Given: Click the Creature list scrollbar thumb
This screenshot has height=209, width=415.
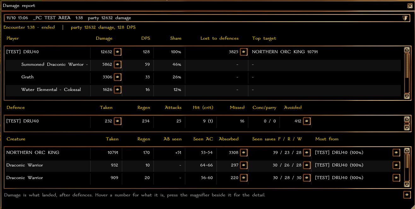Looking at the screenshot, I should [407, 160].
